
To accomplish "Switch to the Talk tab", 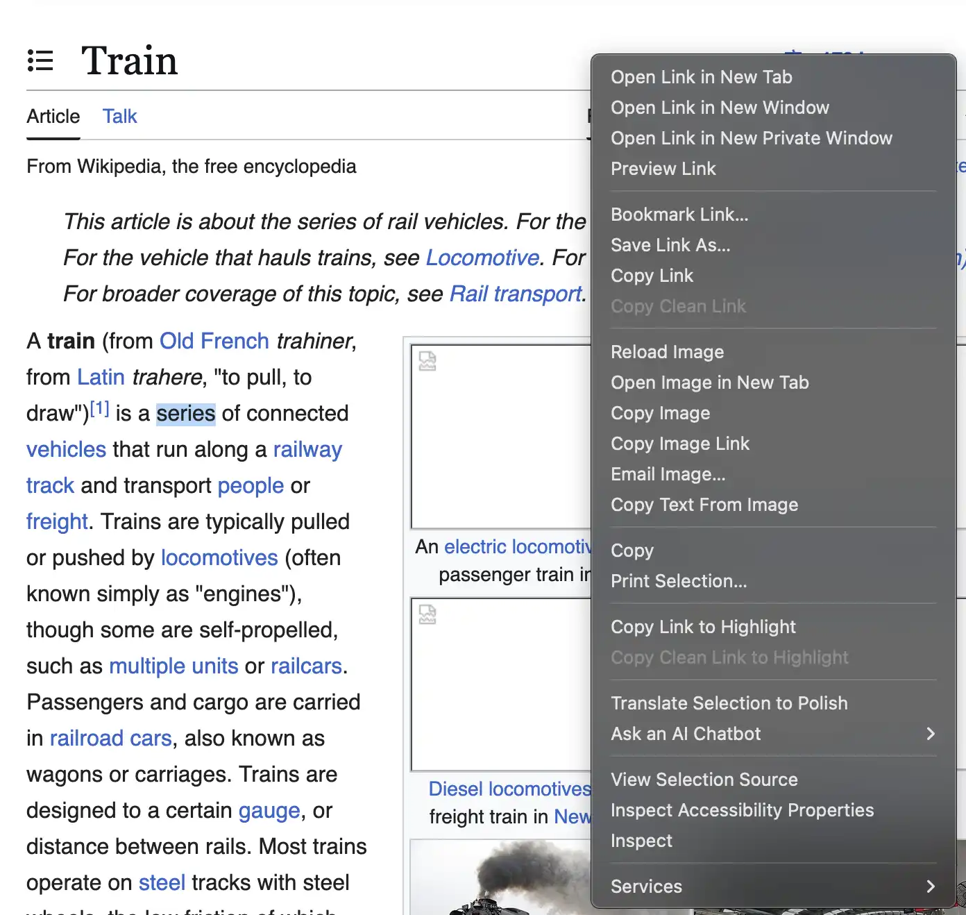I will (x=119, y=117).
